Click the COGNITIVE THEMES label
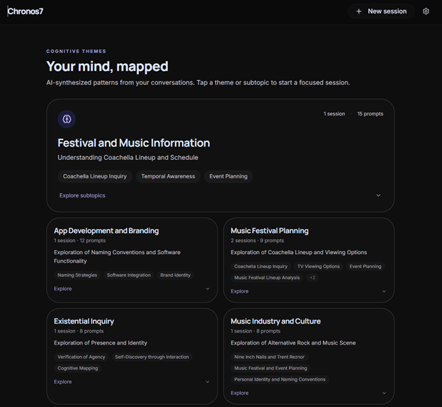The image size is (442, 407). pos(76,51)
